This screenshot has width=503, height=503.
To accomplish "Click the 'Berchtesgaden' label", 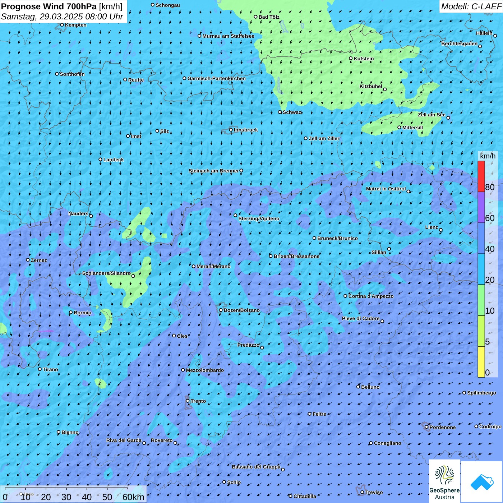I will (460, 43).
